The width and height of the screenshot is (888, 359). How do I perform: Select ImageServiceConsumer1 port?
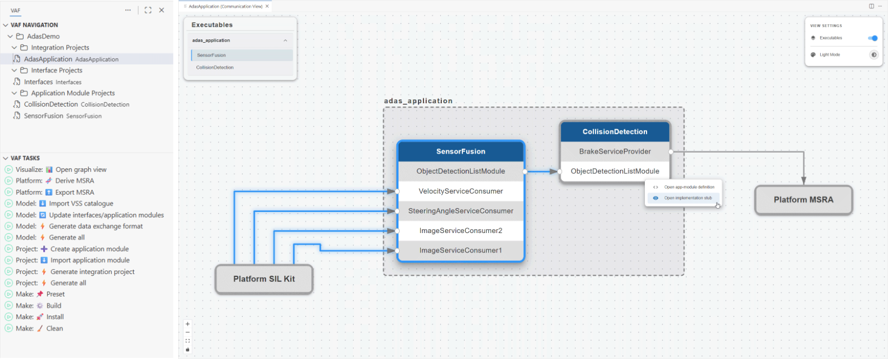point(461,251)
